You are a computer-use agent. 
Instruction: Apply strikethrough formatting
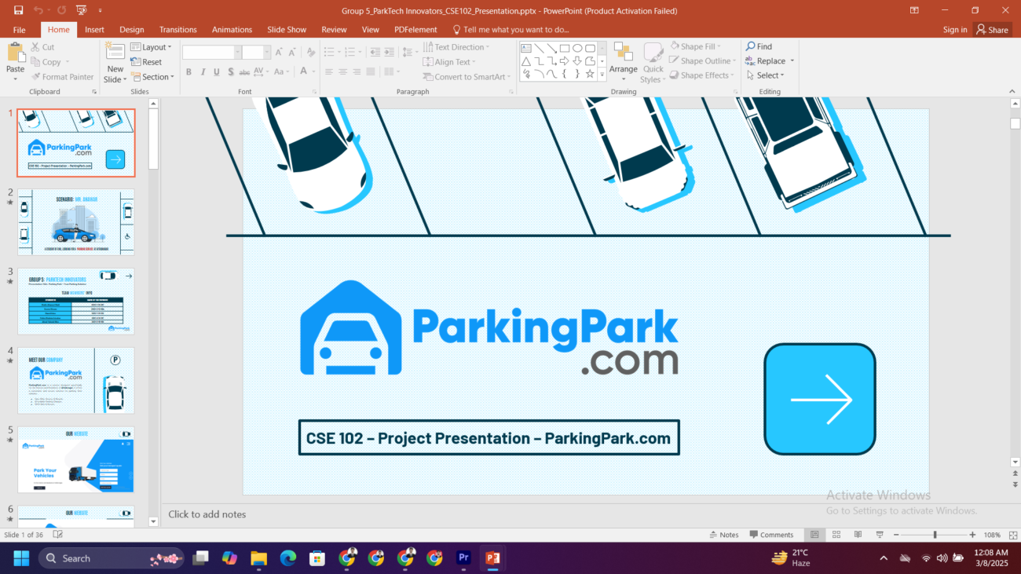244,72
